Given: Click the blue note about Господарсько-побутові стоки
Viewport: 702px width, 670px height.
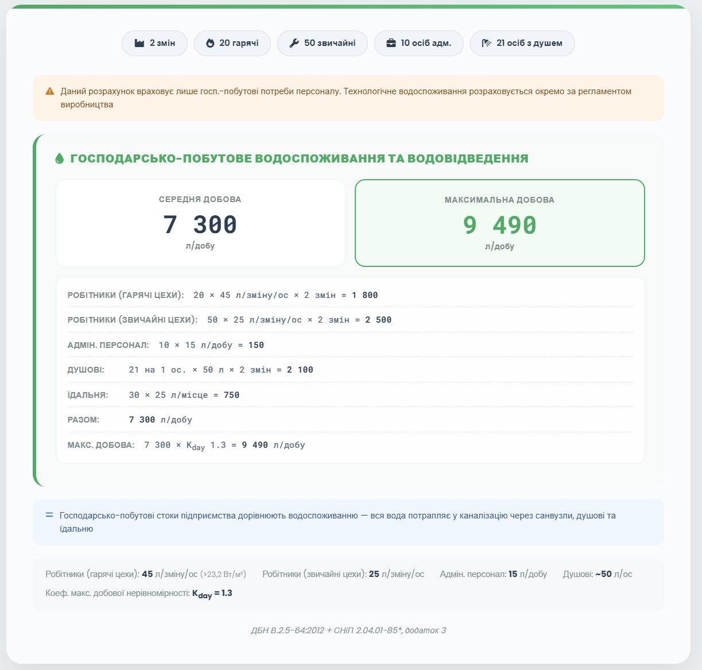Looking at the screenshot, I should pos(338,522).
